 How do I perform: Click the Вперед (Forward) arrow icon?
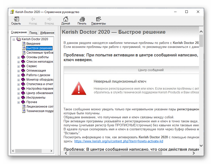coord(49,19)
